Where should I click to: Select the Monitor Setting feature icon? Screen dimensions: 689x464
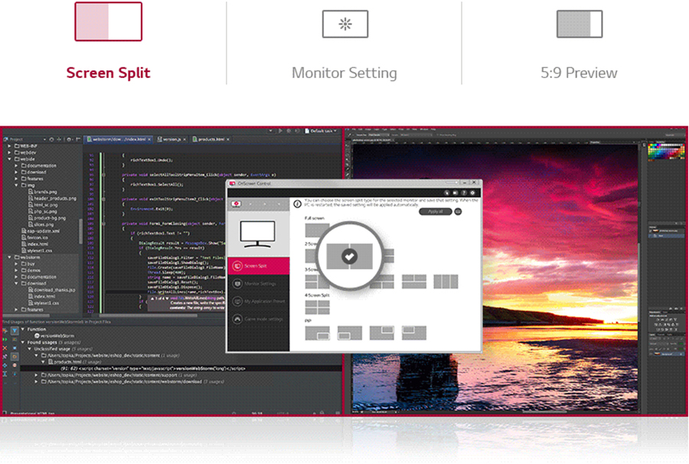click(x=345, y=24)
